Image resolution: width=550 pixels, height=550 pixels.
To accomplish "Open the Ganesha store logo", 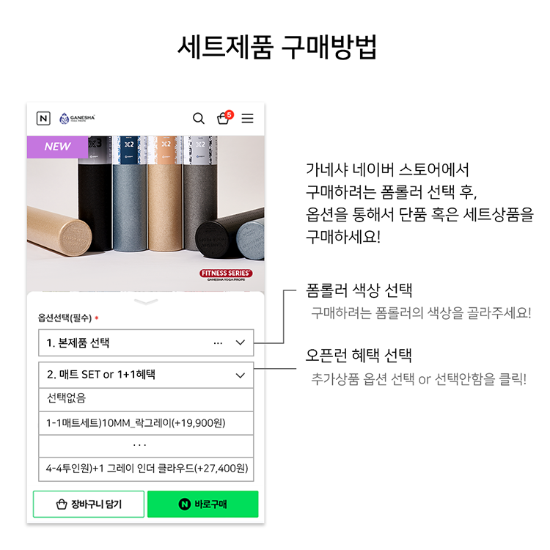I will click(x=77, y=118).
